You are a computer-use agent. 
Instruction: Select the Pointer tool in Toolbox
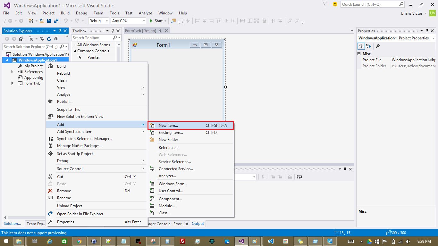pos(94,57)
